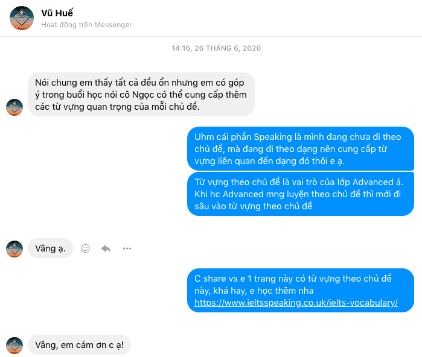Image resolution: width=422 pixels, height=357 pixels.
Task: Click avatar beside the Vâng ạ message
Action: tap(14, 249)
